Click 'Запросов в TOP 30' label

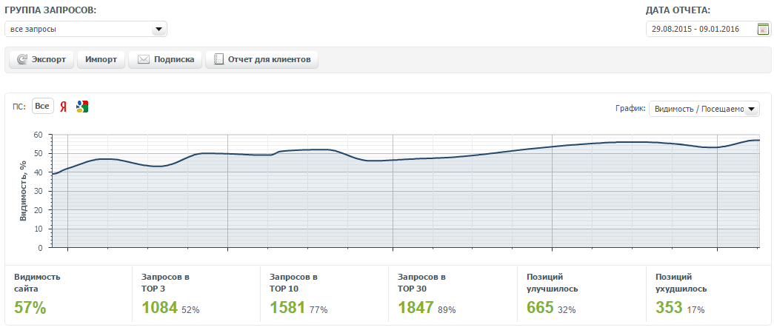422,283
